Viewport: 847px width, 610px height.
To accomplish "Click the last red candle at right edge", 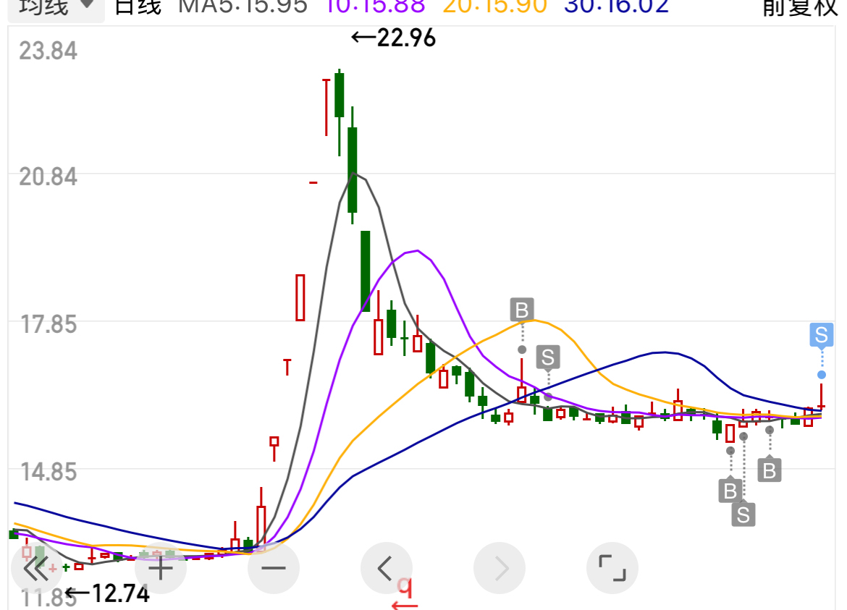I will (821, 397).
